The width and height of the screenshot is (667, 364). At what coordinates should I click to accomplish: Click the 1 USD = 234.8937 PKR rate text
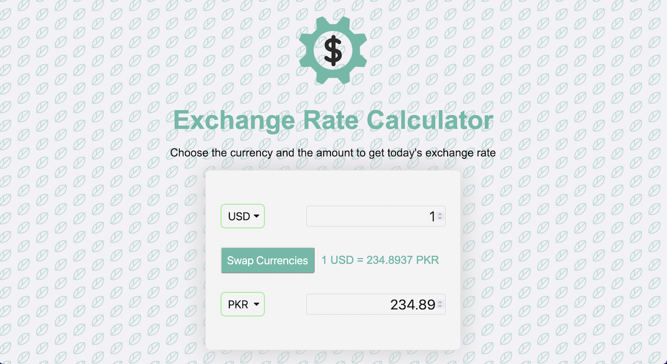380,260
